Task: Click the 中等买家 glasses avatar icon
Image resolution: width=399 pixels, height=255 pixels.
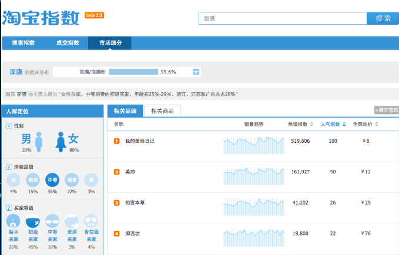Action: coord(52,221)
